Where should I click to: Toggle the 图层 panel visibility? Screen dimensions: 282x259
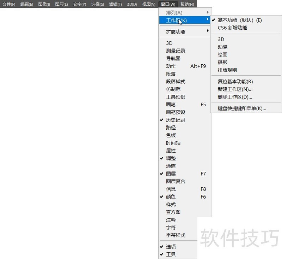tap(171, 173)
